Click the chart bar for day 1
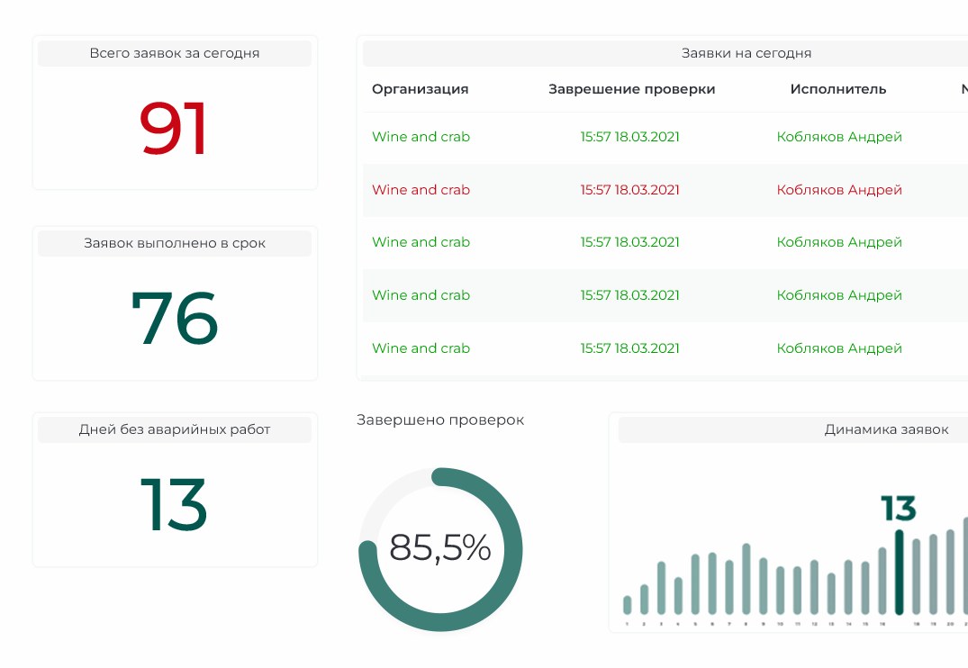The image size is (968, 668). pos(628,605)
